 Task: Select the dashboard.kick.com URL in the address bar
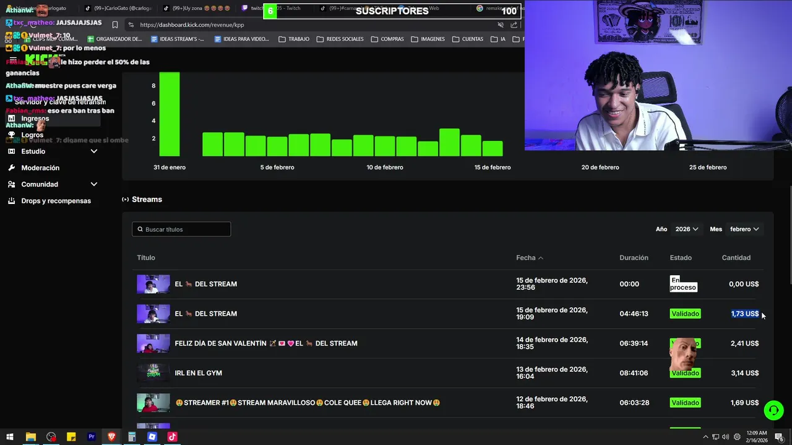click(192, 25)
